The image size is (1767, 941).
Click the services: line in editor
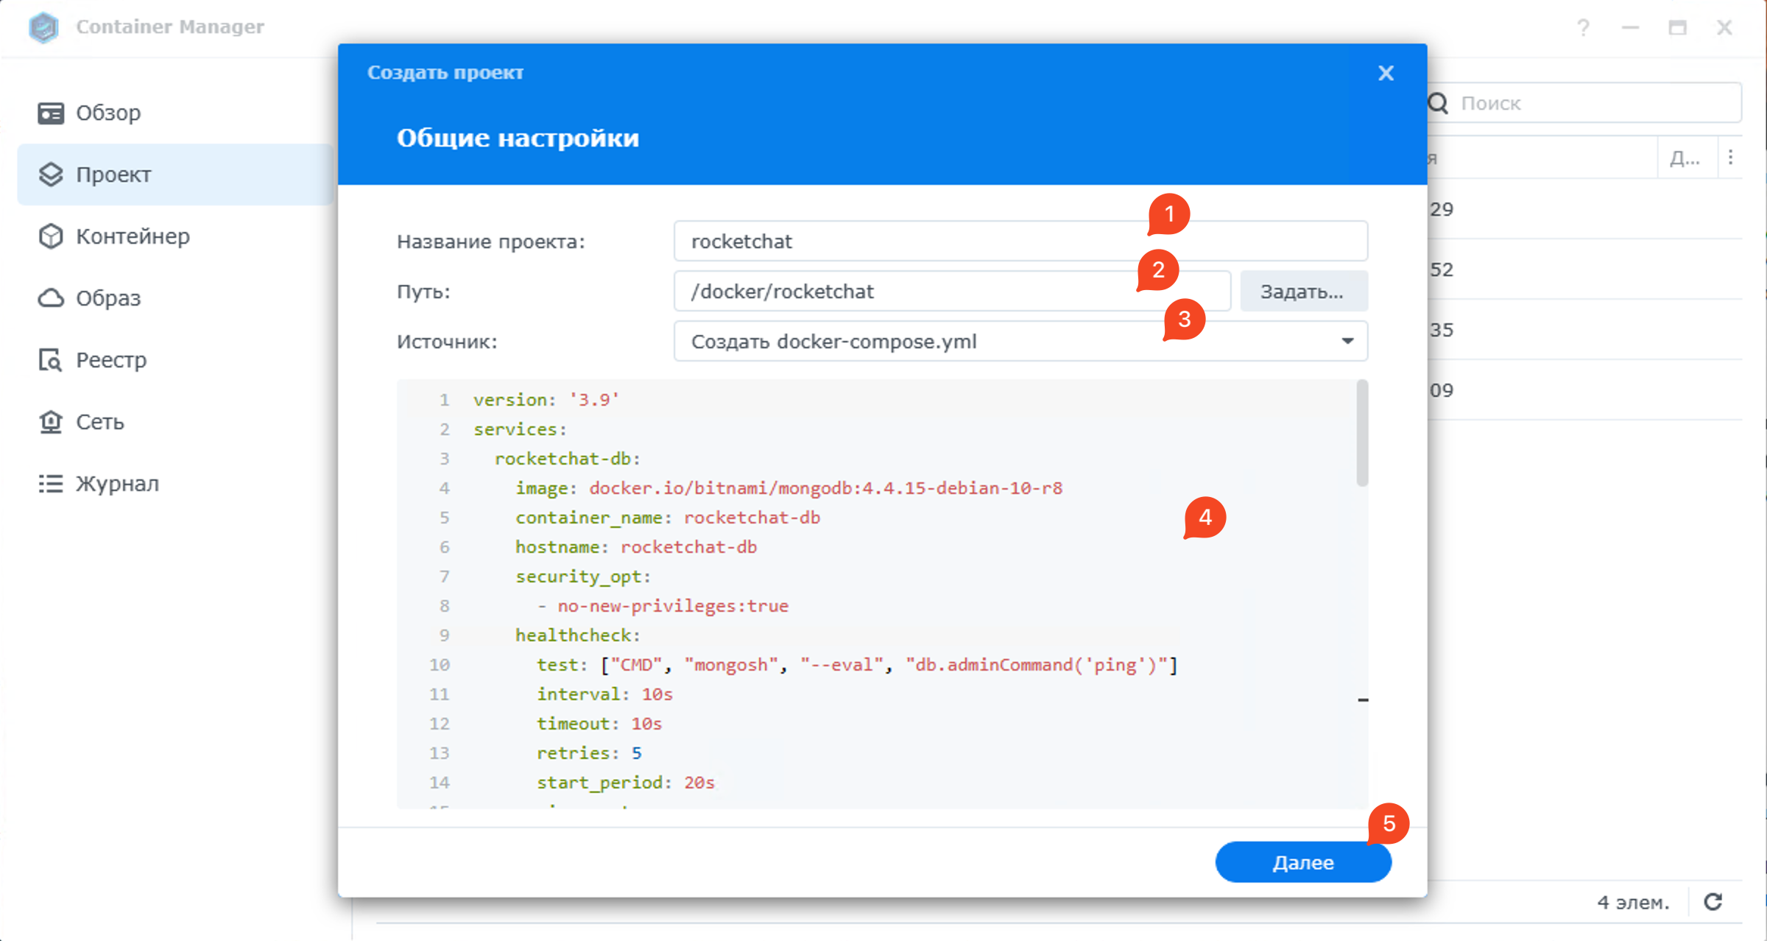[x=520, y=429]
